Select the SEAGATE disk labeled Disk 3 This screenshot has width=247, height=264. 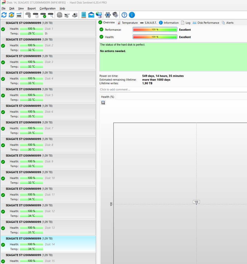click(x=48, y=61)
